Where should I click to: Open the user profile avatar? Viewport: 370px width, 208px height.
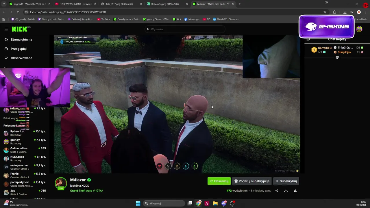[x=359, y=29]
